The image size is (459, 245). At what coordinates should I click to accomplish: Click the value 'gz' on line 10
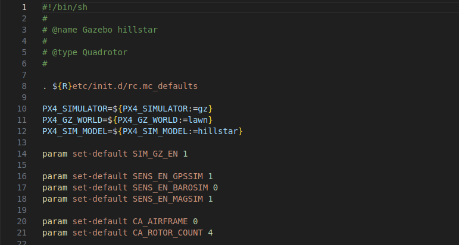[203, 109]
